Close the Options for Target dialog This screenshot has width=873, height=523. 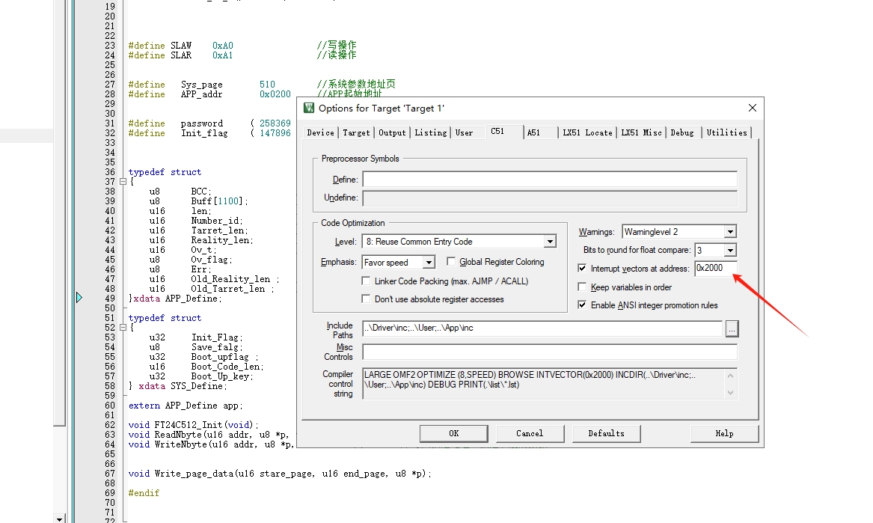click(752, 108)
